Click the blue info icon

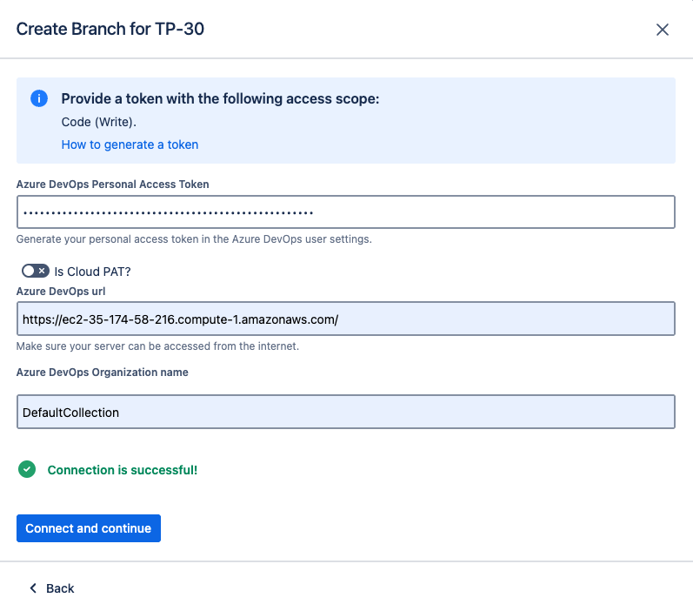(39, 98)
